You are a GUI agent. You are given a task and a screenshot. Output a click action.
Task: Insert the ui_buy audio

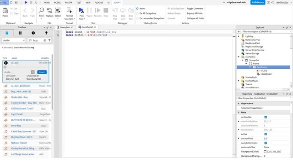[x=42, y=72]
